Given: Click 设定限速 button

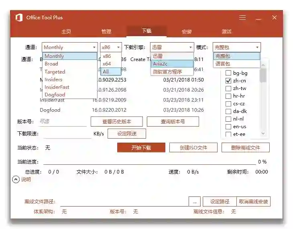Looking at the screenshot, I should click(x=127, y=134).
